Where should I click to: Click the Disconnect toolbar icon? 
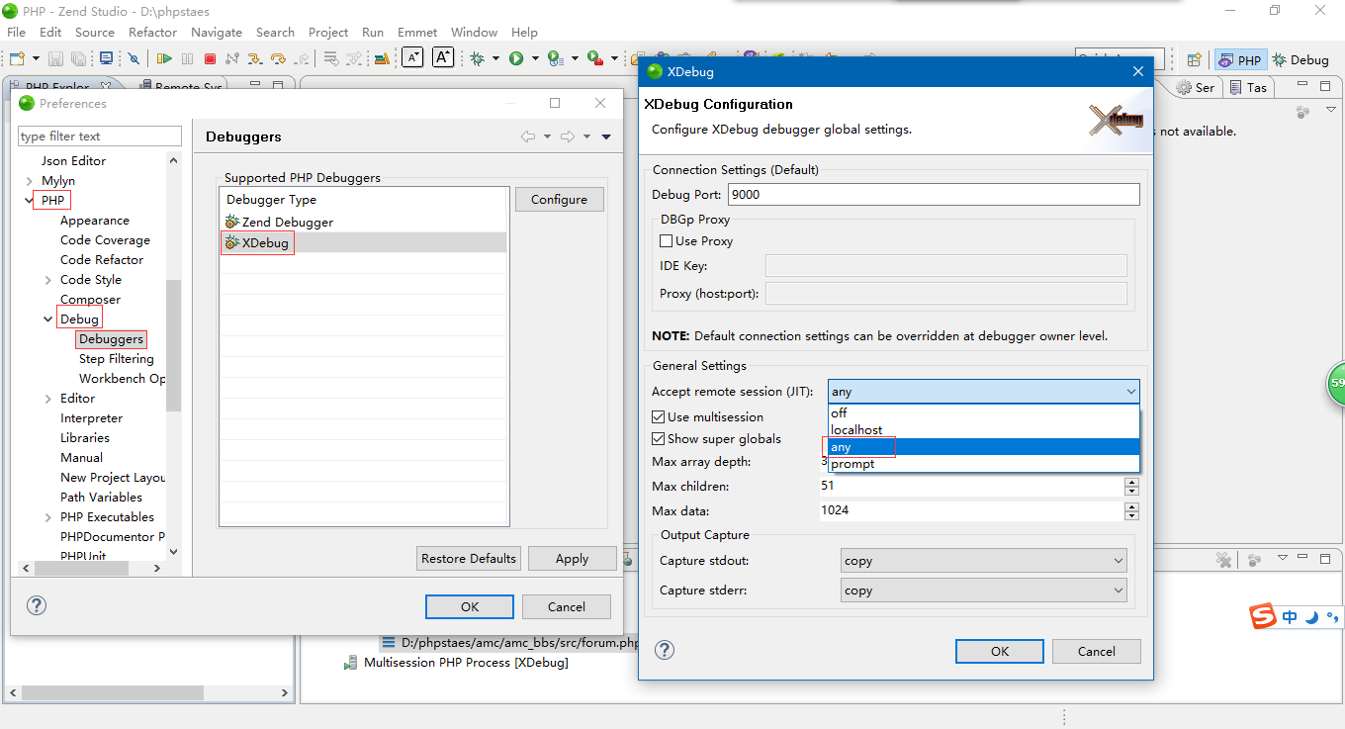231,58
